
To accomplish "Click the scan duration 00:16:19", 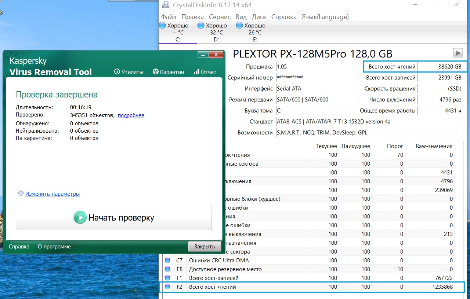I will (x=81, y=107).
